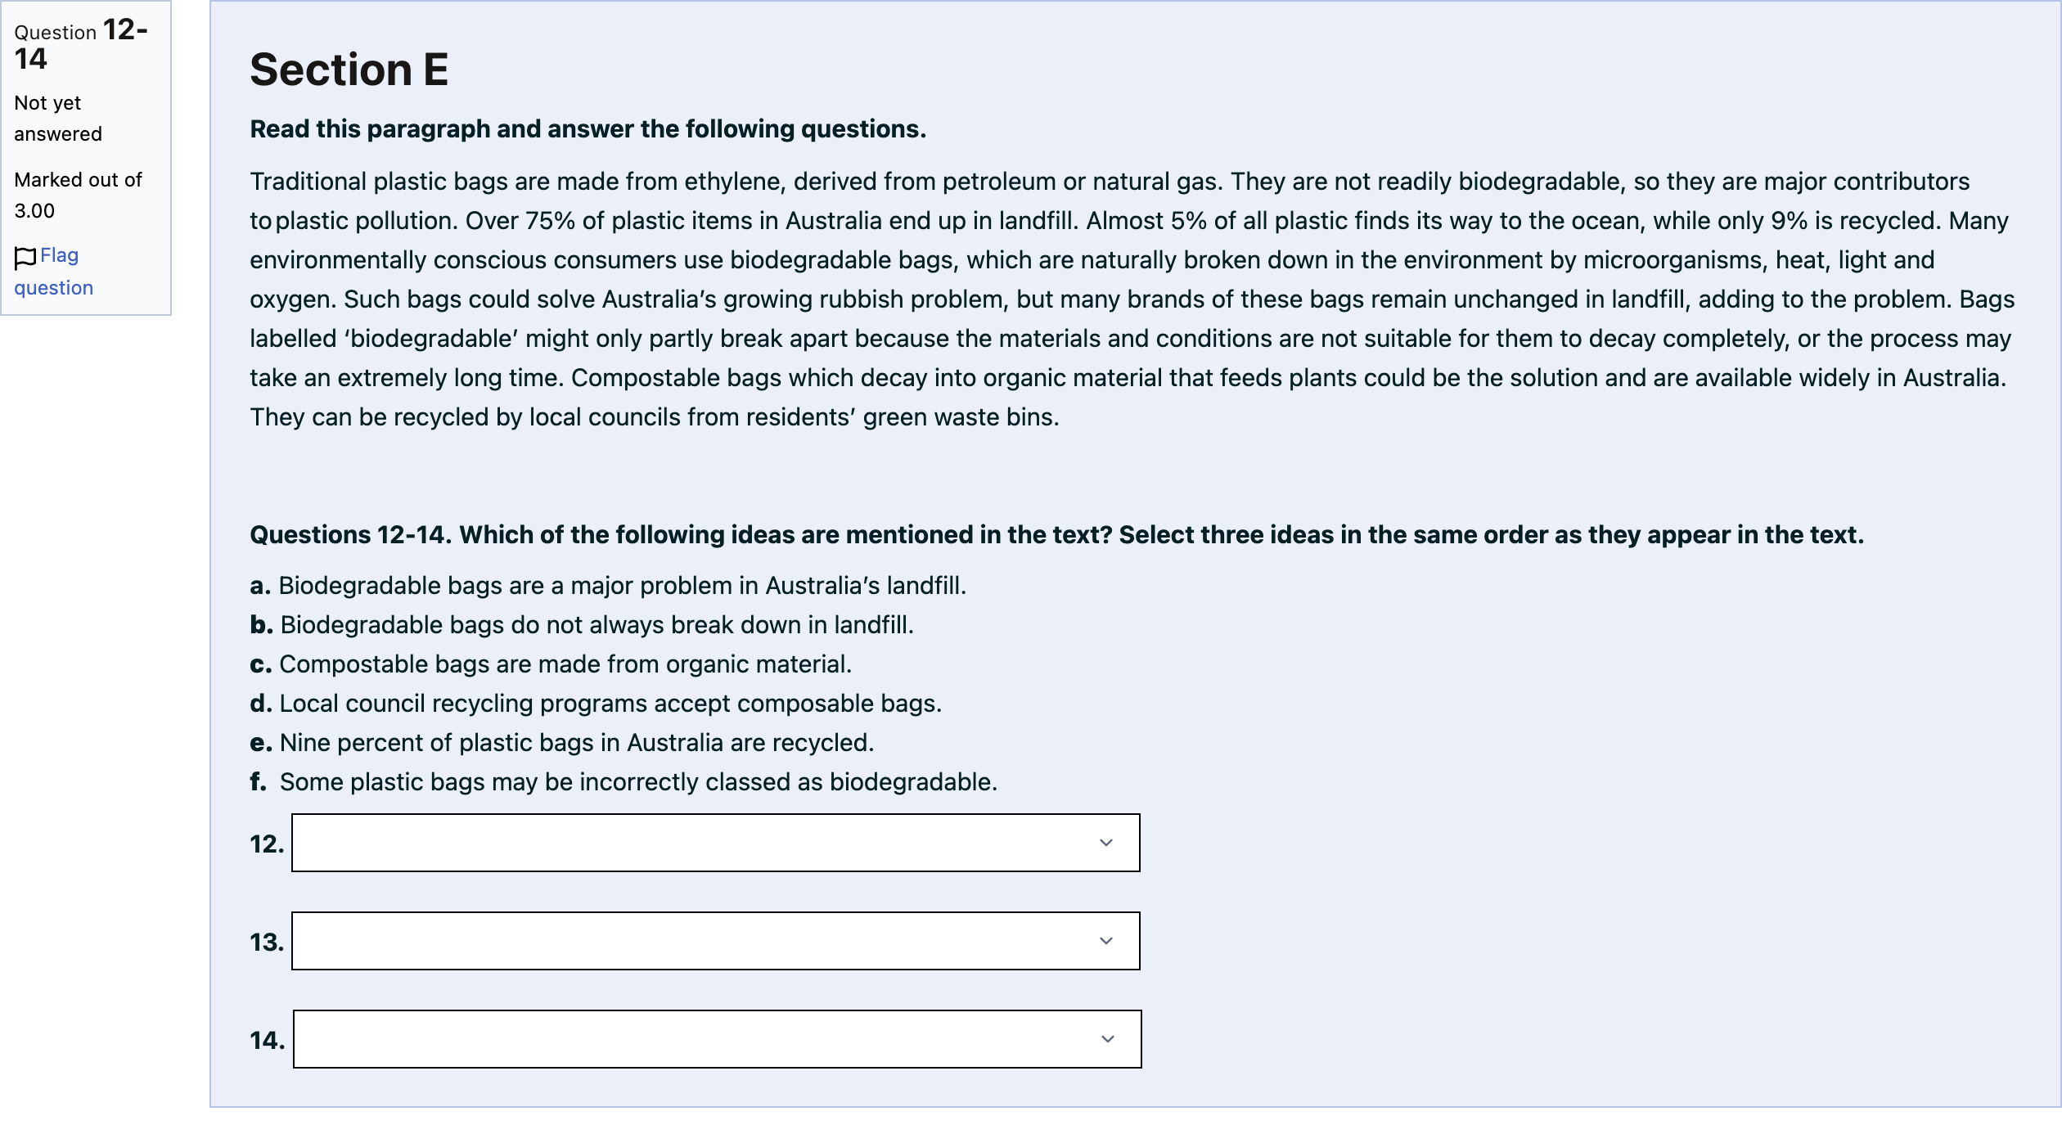Viewport: 2062px width, 1134px height.
Task: Open the answer dropdown for question 12
Action: click(x=715, y=843)
